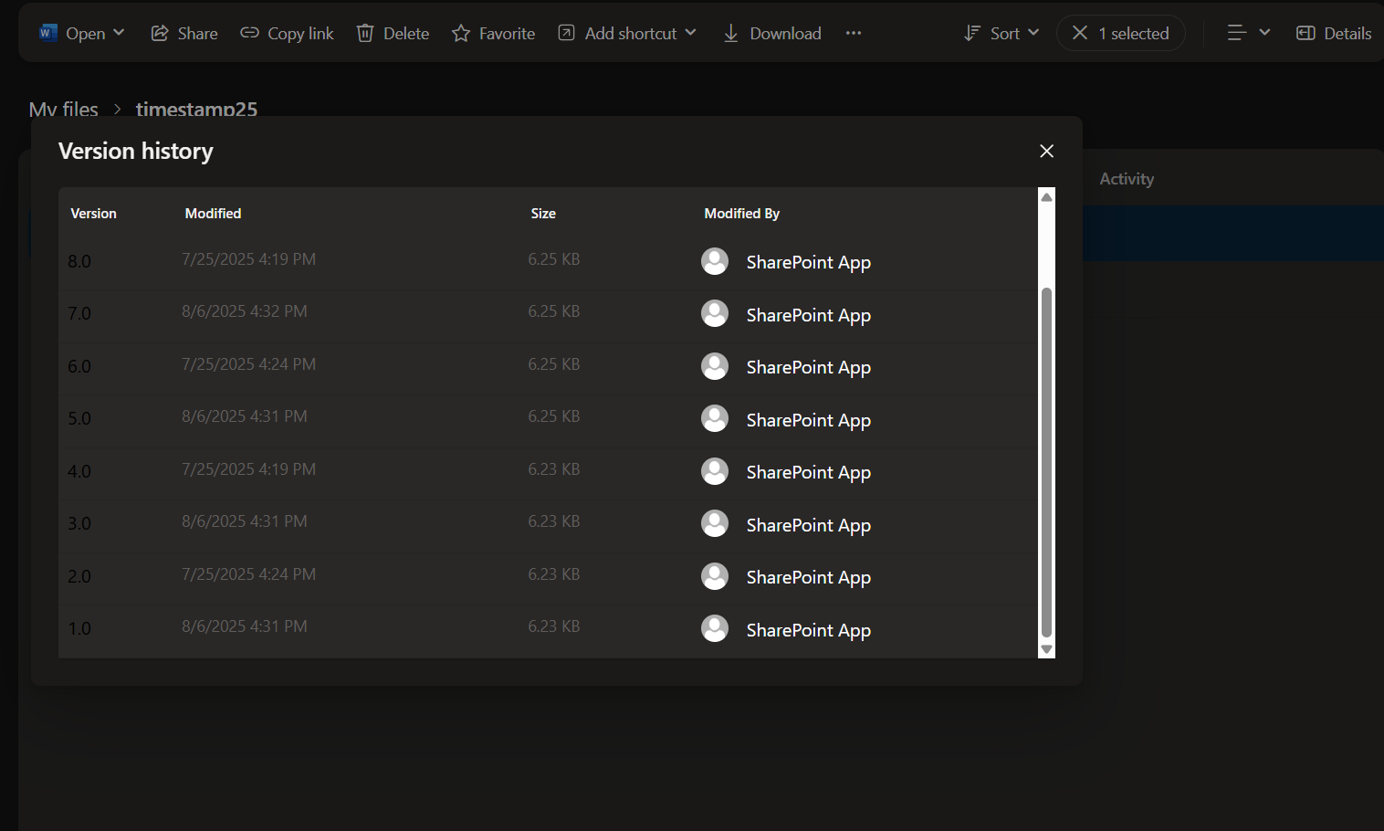The image size is (1384, 831).
Task: Select version 8.0 row
Action: tap(549, 262)
